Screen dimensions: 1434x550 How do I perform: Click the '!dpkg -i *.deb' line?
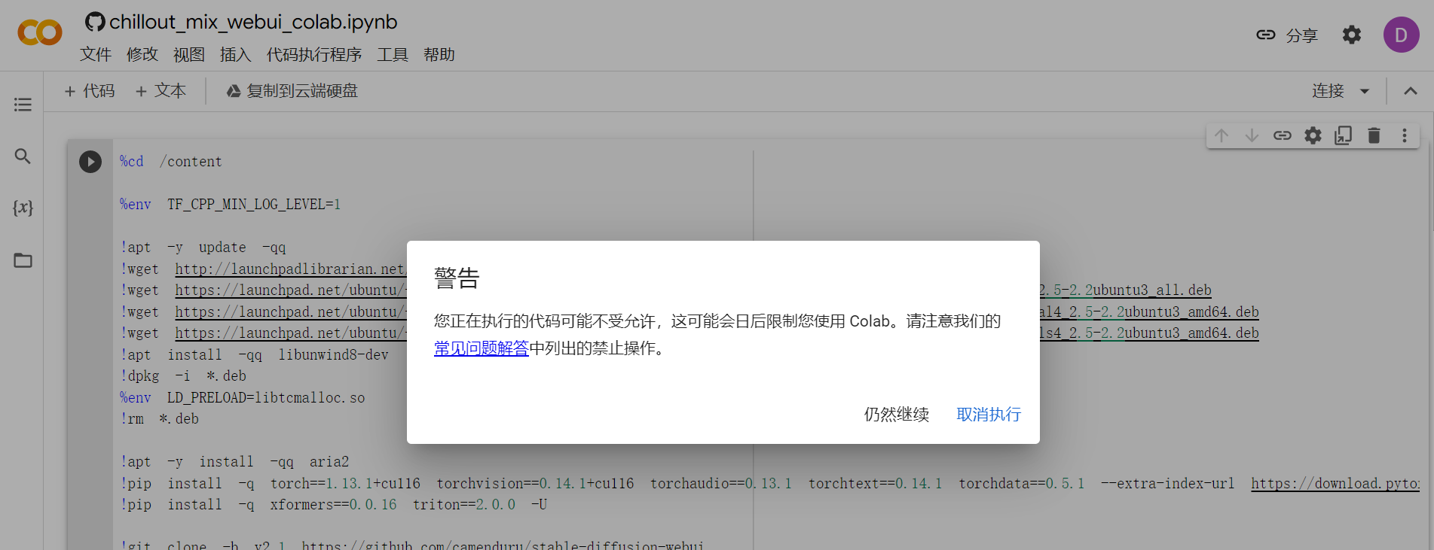tap(183, 376)
